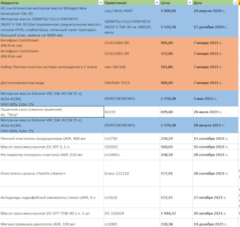Viewport: 240px width, 227px height.
Task: Select the Пушечное сало cell
Action: (x=51, y=112)
